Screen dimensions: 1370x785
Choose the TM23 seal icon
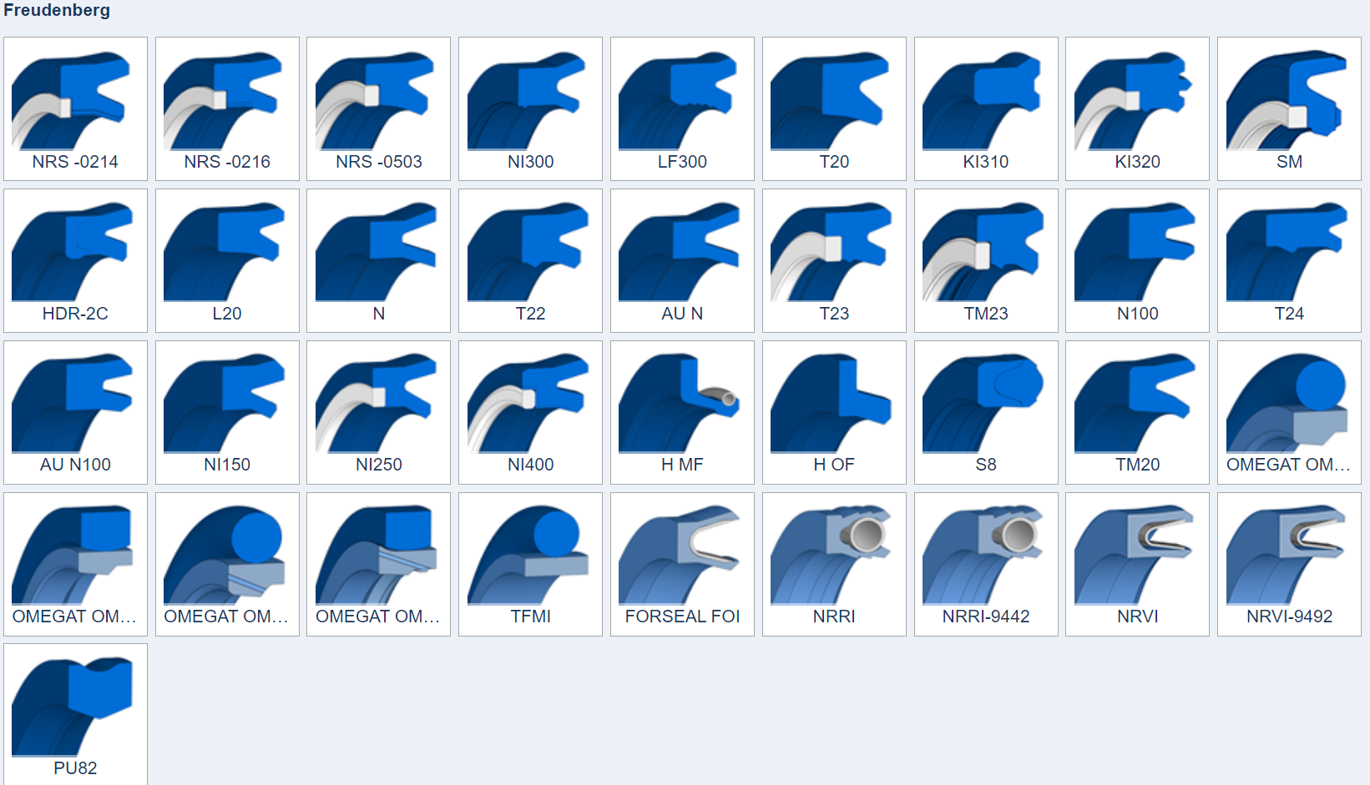pyautogui.click(x=986, y=260)
